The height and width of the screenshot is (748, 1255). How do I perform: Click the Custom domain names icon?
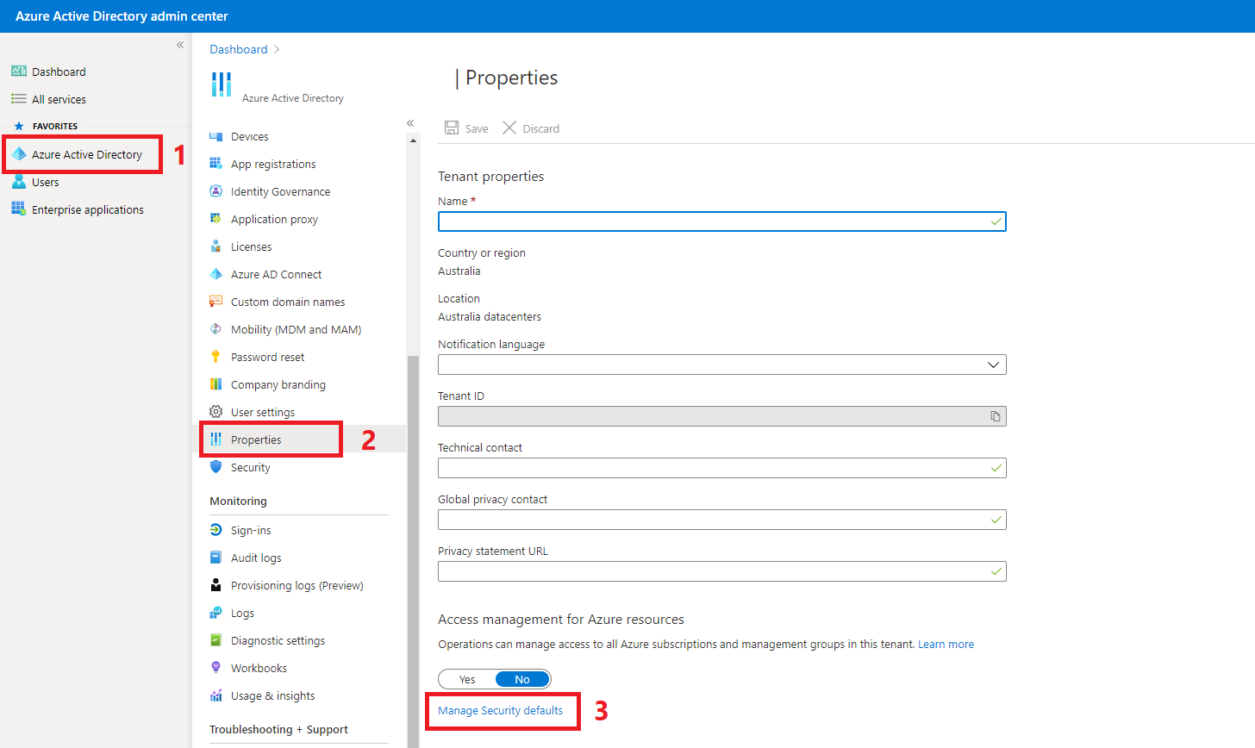tap(216, 302)
